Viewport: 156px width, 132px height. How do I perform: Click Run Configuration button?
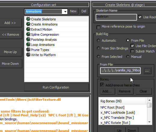coord(57,87)
